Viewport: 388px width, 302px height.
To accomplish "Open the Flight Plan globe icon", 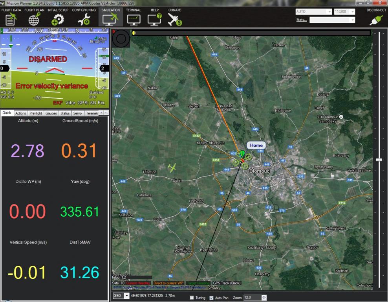I will pos(34,18).
